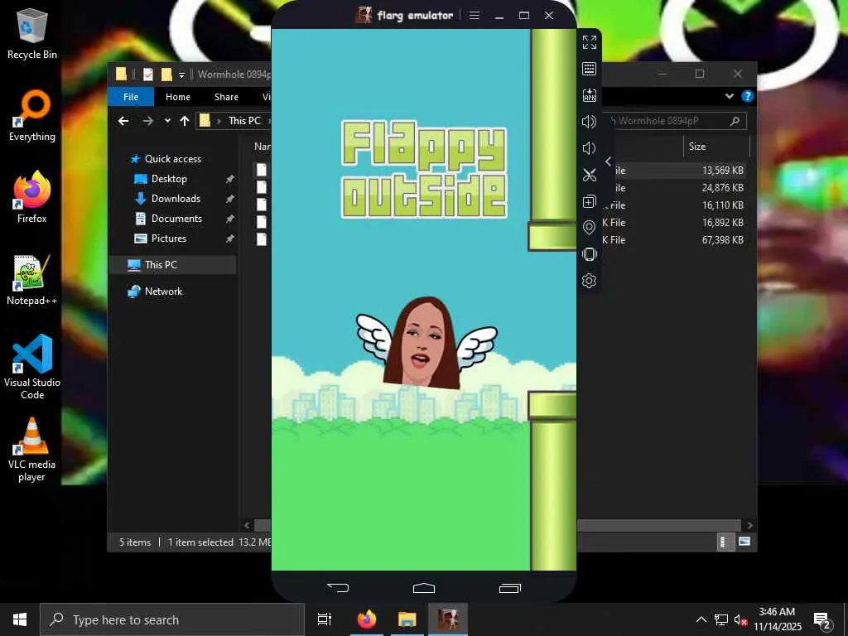Click the shake device icon
The image size is (848, 636).
tap(590, 254)
